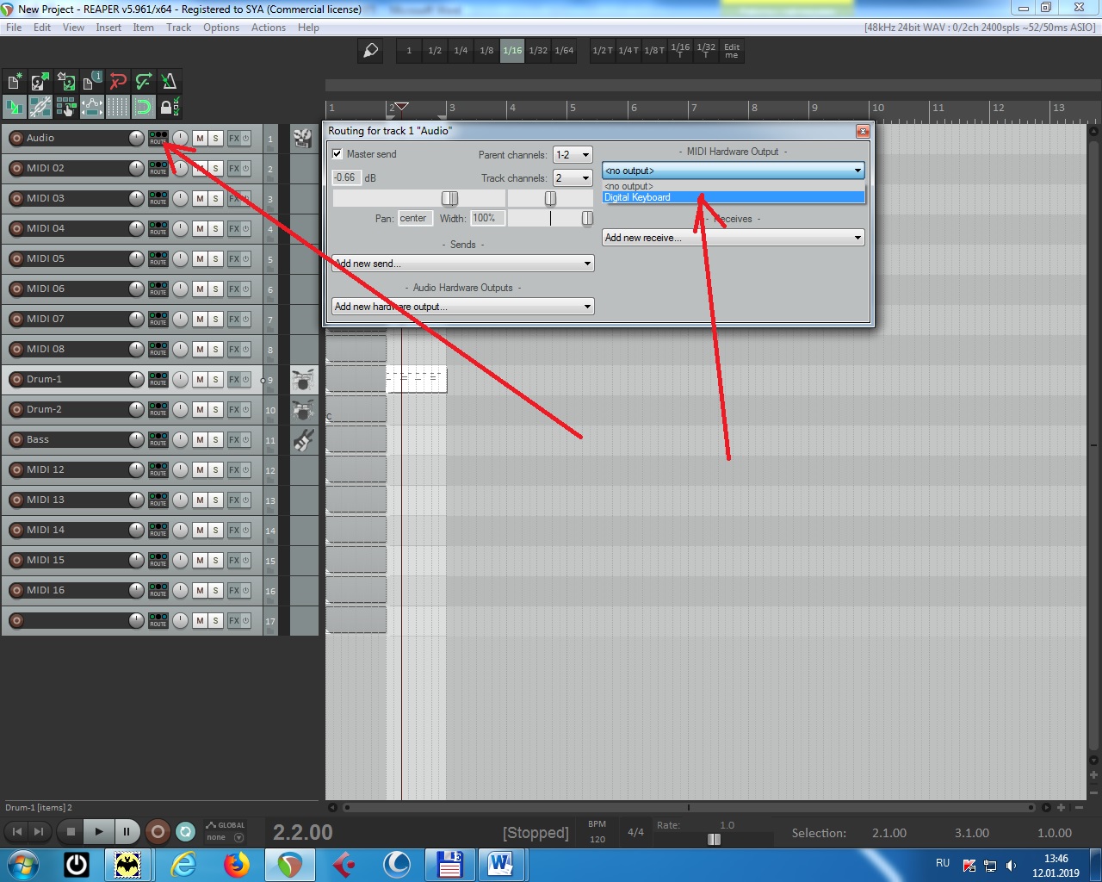Viewport: 1102px width, 882px height.
Task: Arm MIDI 04 track for recording
Action: tap(16, 228)
